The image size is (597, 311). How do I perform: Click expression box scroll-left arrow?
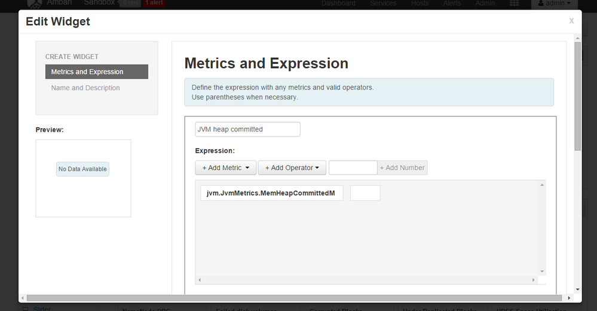point(200,279)
